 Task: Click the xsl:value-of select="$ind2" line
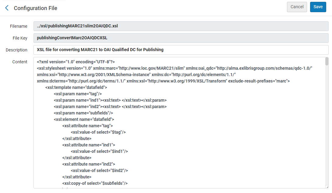point(99,170)
